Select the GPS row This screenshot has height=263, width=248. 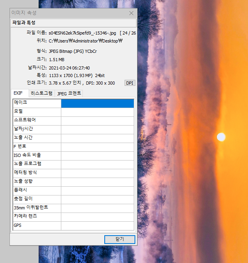(73, 226)
